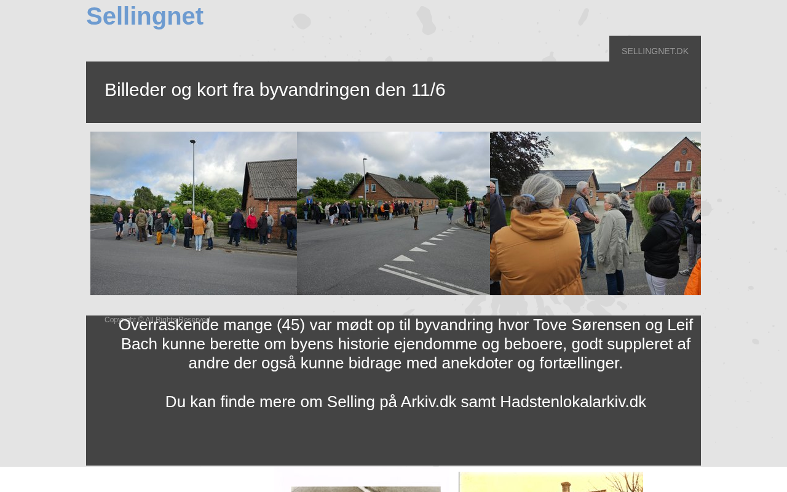Click the paragraph starting 'Overraskende mange (45)'

[406, 344]
